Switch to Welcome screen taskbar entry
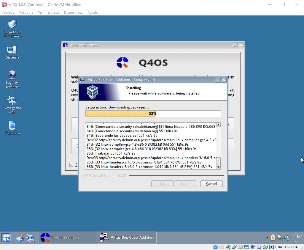Screen dimensions: 304x250 click(68, 238)
